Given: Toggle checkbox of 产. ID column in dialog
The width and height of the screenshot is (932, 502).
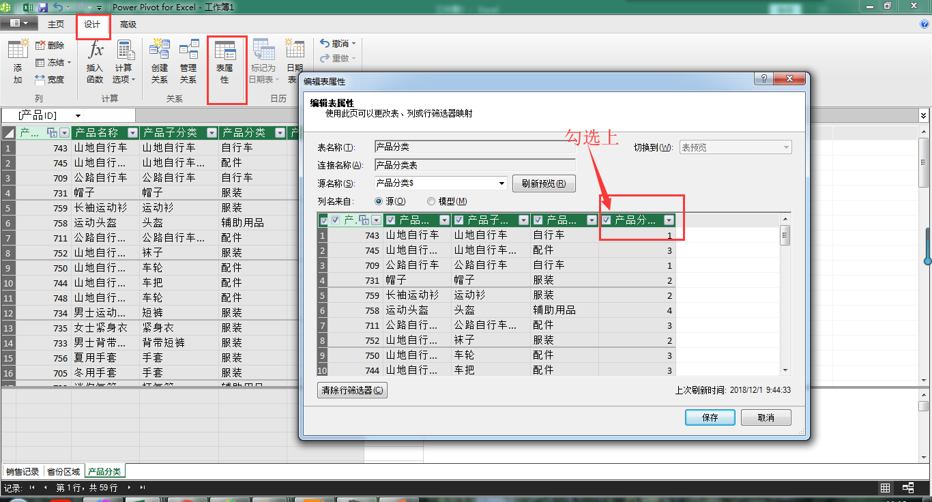Looking at the screenshot, I should 335,220.
